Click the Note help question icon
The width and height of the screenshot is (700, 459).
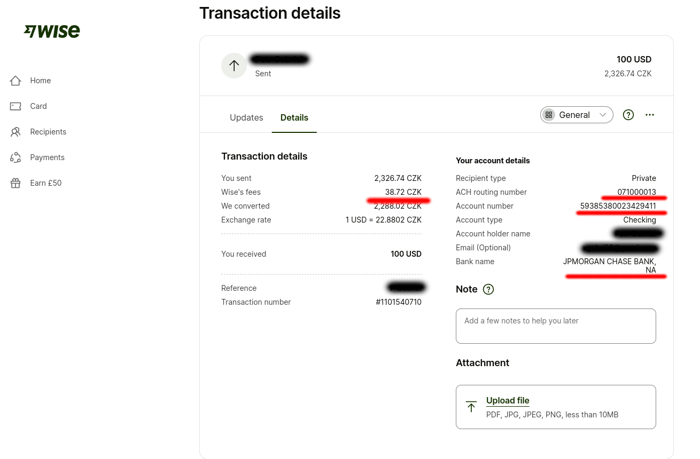pyautogui.click(x=488, y=289)
